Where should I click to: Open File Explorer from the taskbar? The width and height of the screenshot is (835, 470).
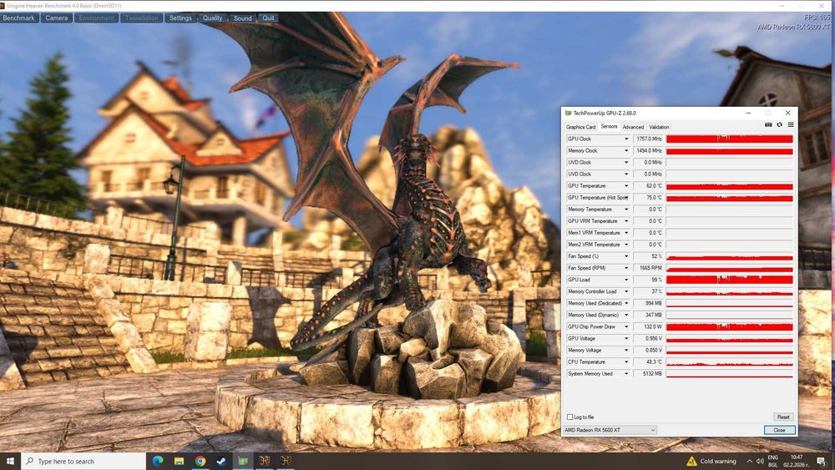tap(179, 461)
